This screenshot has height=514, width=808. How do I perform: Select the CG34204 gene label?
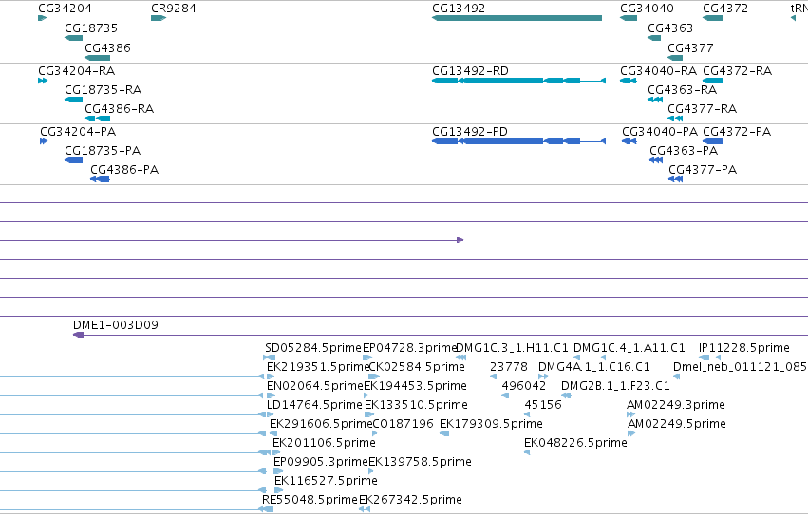(65, 9)
